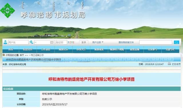Viewport: 183px width, 108px height.
Task: Click the home icon in the breadcrumb
Action: click(x=4, y=55)
